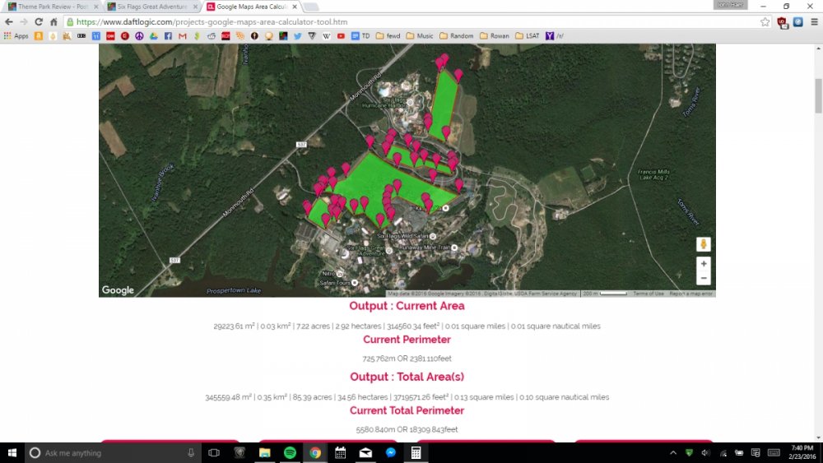Reload the page using the refresh icon
This screenshot has width=823, height=463.
tap(39, 22)
